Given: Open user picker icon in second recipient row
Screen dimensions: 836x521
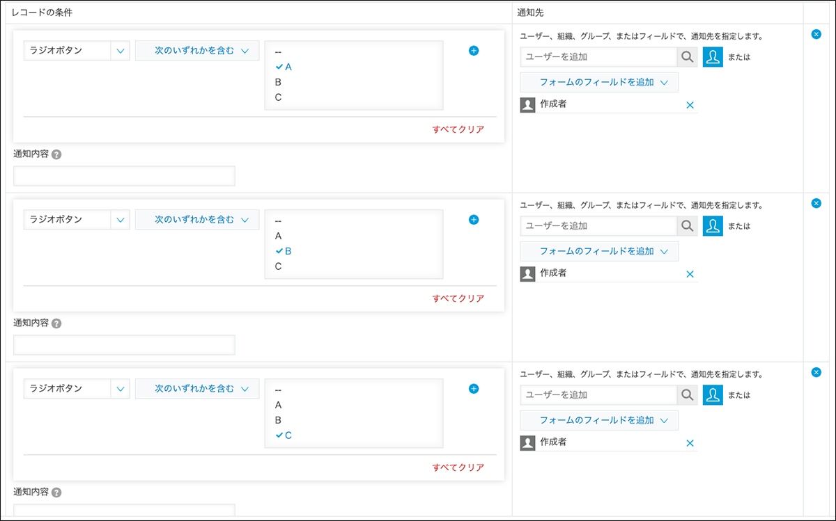Looking at the screenshot, I should [713, 226].
